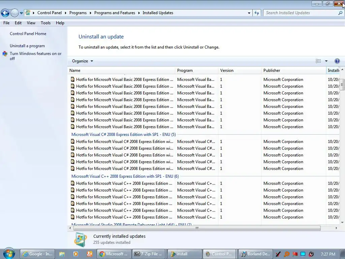Click the 7:27 PM taskbar clock

tap(328, 254)
